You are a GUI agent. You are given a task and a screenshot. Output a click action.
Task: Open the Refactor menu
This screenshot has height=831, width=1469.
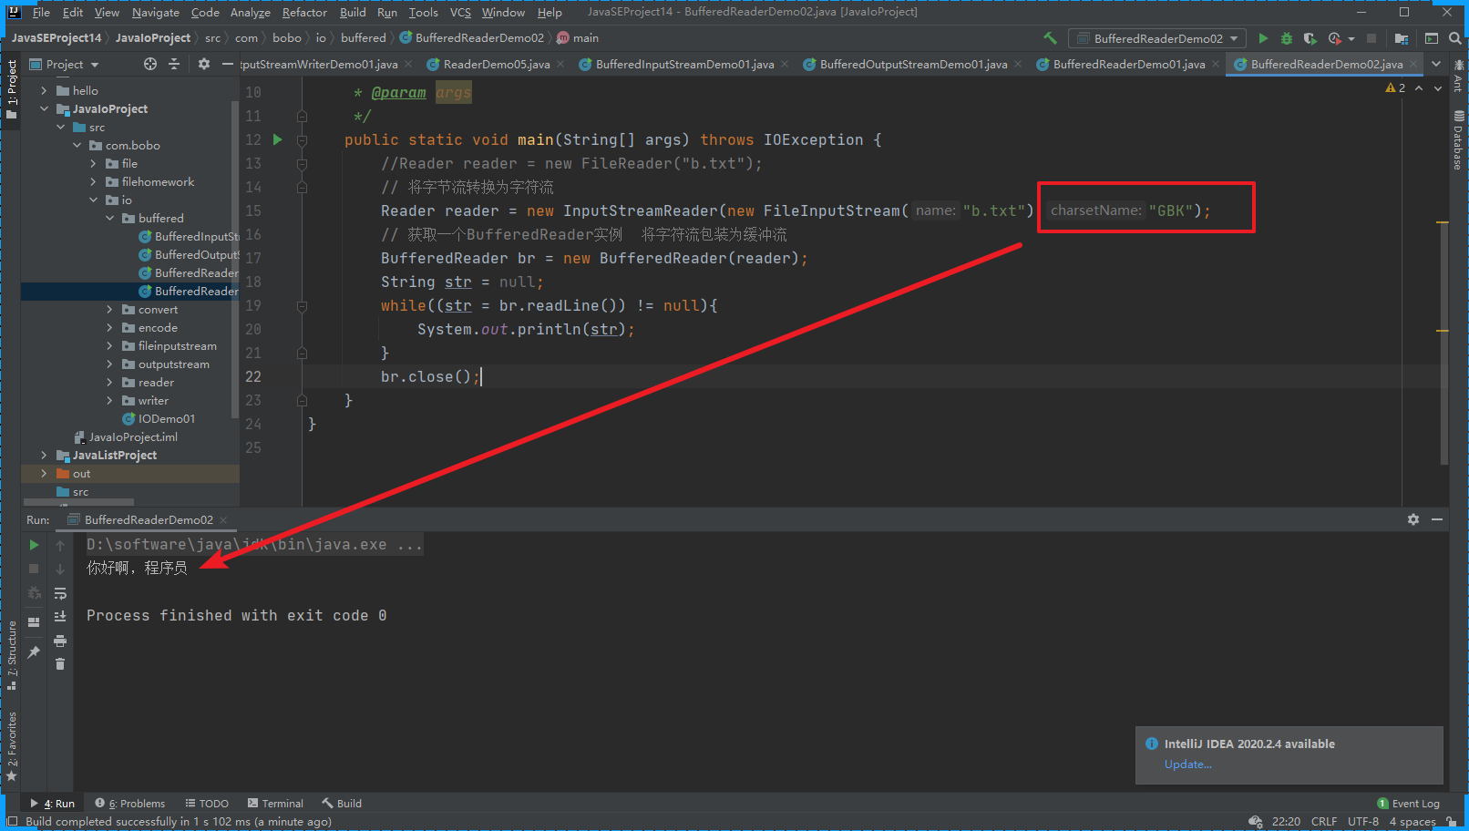tap(304, 12)
